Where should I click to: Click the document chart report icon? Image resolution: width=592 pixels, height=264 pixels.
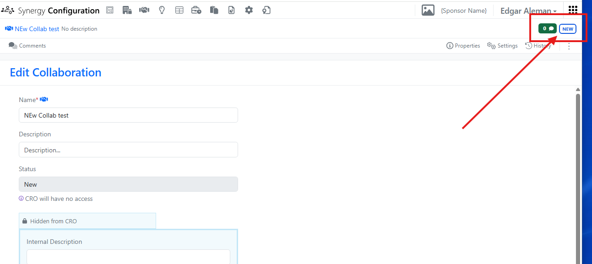(x=231, y=10)
